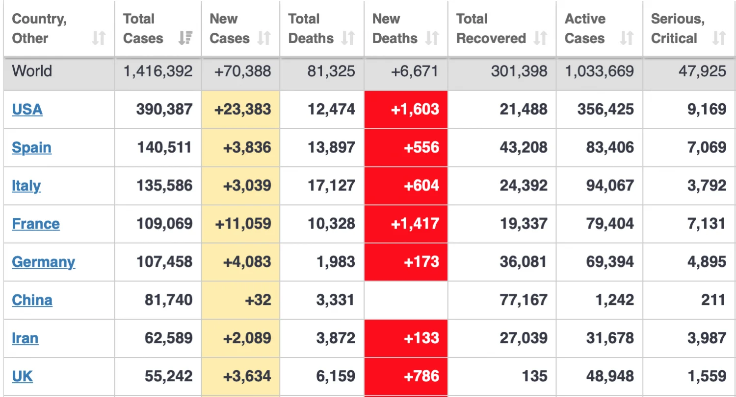This screenshot has height=397, width=736.
Task: Visit the UK country link
Action: pos(23,376)
